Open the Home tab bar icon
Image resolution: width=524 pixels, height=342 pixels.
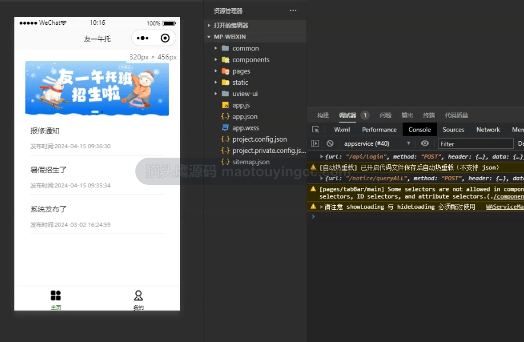pyautogui.click(x=56, y=296)
